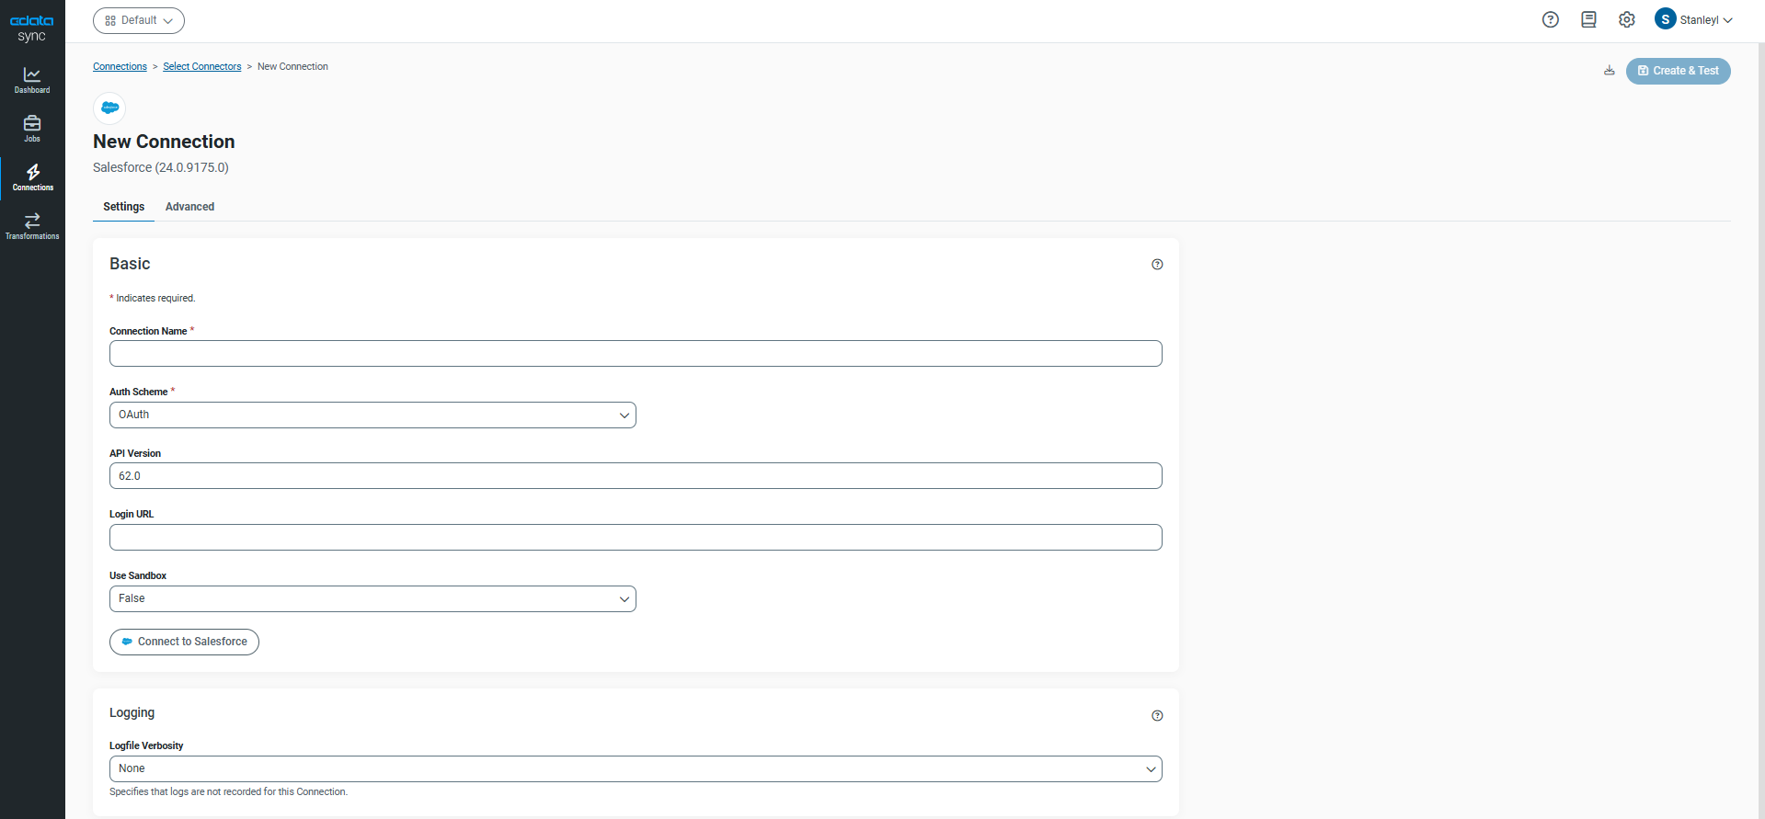Screen dimensions: 1765x819
Task: Open the Dashboard sidebar icon
Action: 32,80
